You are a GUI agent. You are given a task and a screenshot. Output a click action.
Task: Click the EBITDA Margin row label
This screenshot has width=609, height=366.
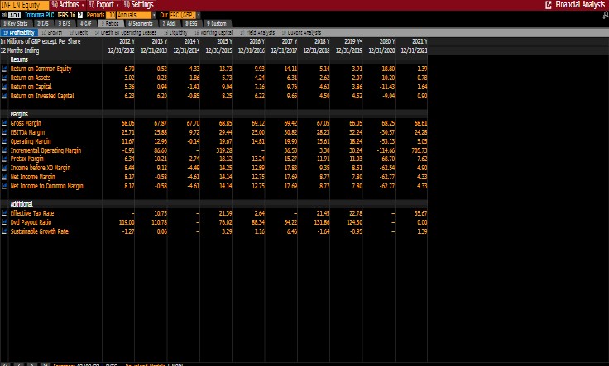pos(27,132)
